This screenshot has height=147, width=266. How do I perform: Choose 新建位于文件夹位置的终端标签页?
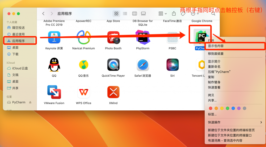235,130
